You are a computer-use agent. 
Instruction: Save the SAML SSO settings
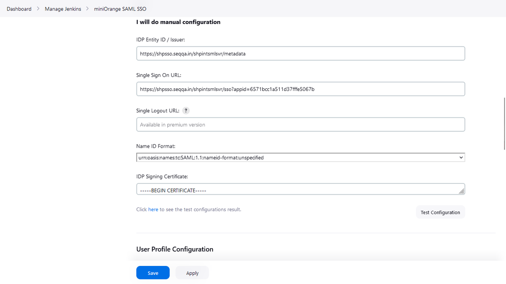(x=153, y=273)
